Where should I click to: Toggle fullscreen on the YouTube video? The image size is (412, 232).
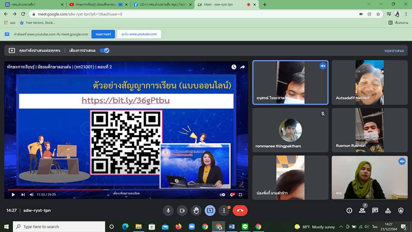pos(240,195)
